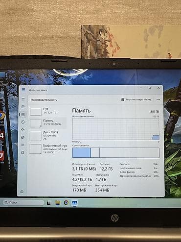Click the search magnifier icon in taskbar
Screen dimensions: 181x242
point(6,202)
